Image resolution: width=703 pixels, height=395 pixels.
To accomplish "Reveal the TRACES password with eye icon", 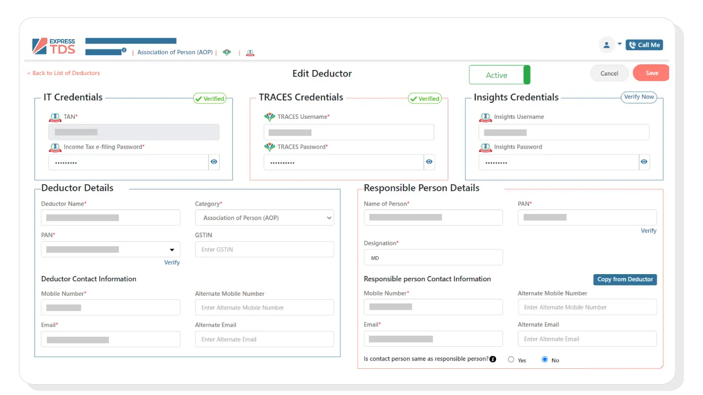I will tap(429, 162).
